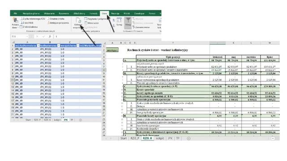This screenshot has width=287, height=161.
Task: Select column C header in JPK sheet
Action: click(70, 42)
